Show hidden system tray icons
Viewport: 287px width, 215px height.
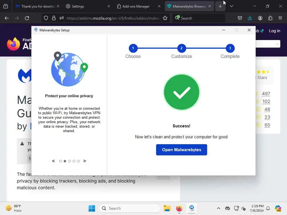pos(219,208)
